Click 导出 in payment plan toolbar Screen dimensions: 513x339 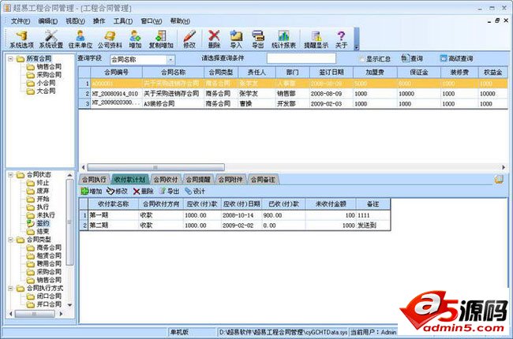click(x=169, y=192)
